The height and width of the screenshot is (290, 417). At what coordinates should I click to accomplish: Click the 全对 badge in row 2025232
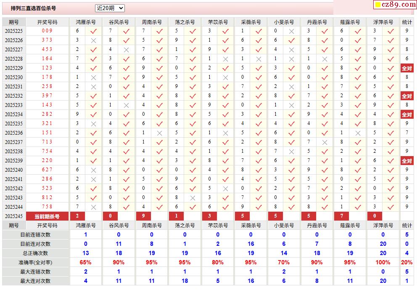click(407, 96)
